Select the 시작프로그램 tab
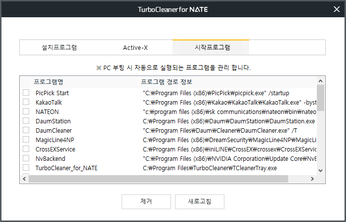The width and height of the screenshot is (346, 222). coord(211,47)
